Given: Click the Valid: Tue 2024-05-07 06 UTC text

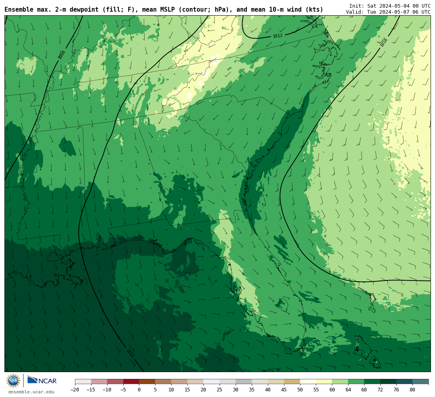Looking at the screenshot, I should [x=388, y=12].
